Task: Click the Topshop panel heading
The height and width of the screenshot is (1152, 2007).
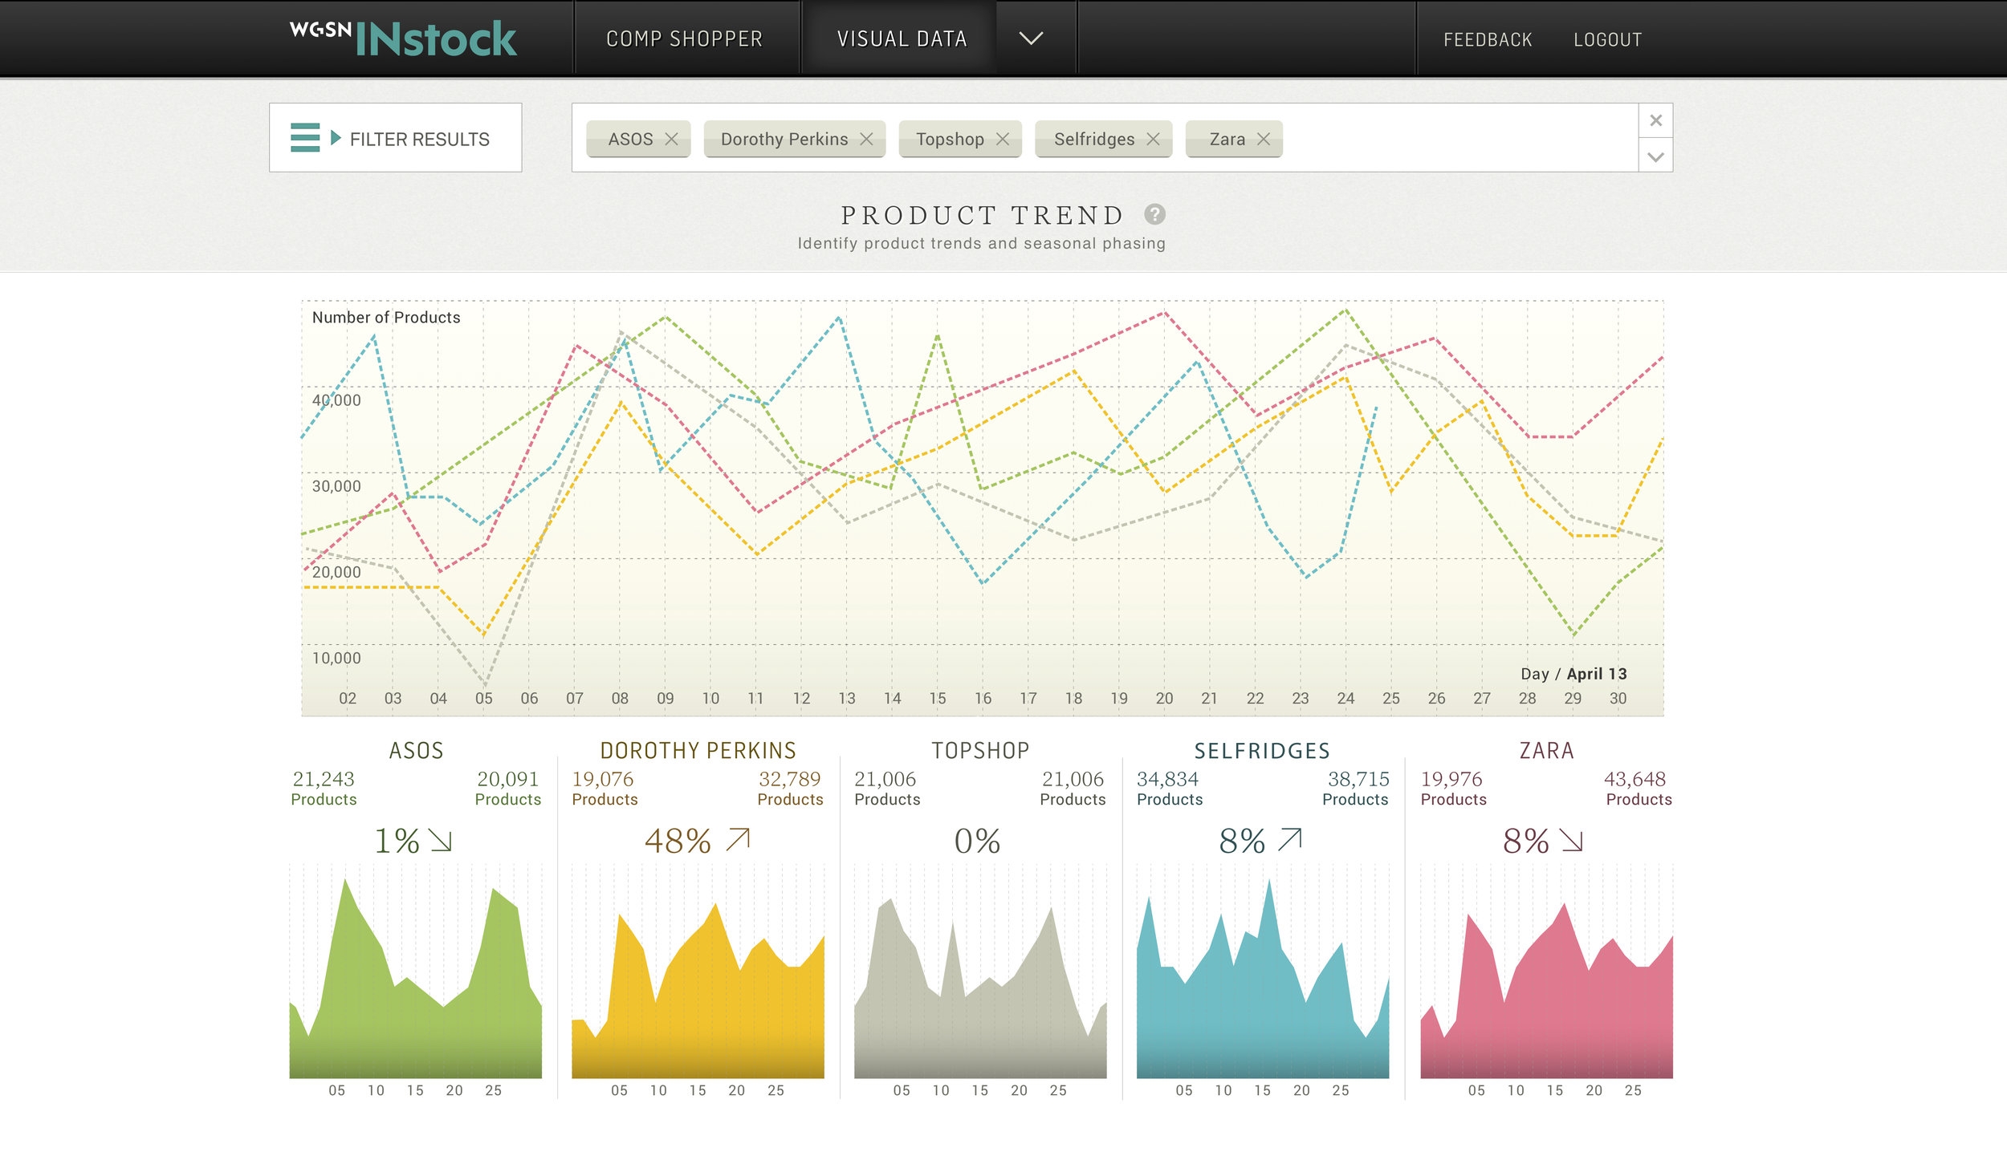Action: point(980,751)
